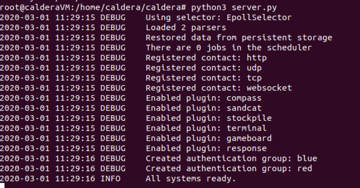Click 'Enabled plugin: gameboard' line
Image resolution: width=360 pixels, height=188 pixels.
tap(209, 138)
